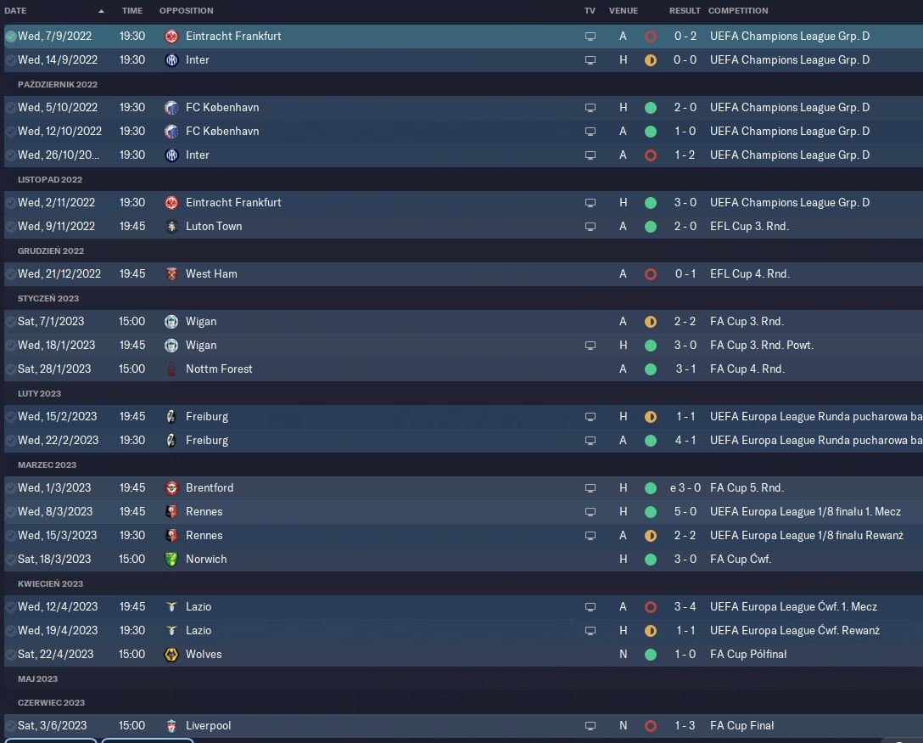Click the TV icon for the Luton Town match
923x743 pixels.
click(x=590, y=227)
